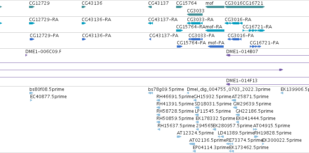Click EK178332.5prime EST
Image resolution: width=309 pixels, height=153 pixels.
(197, 122)
